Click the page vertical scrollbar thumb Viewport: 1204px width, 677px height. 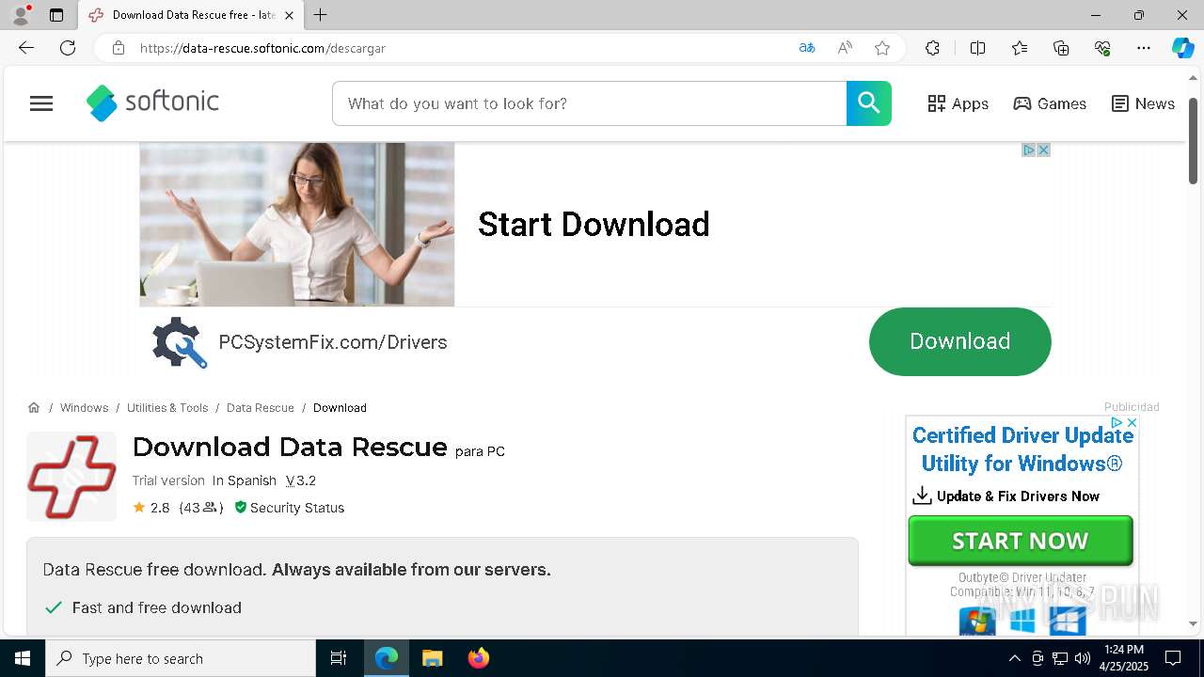click(x=1193, y=140)
